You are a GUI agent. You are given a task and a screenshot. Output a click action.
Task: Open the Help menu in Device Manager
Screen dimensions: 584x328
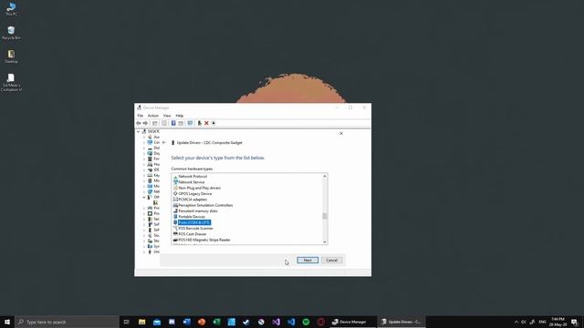click(180, 116)
